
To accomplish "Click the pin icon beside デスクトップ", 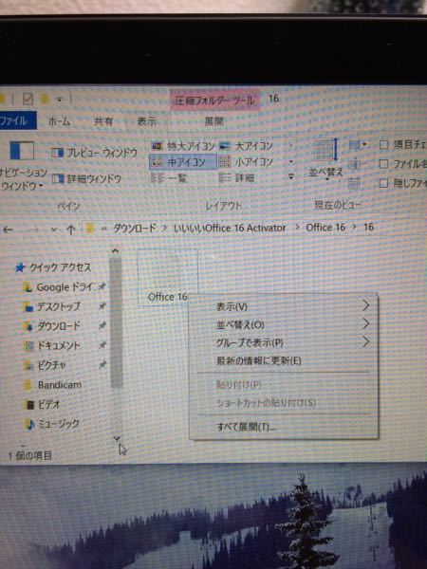I will (x=102, y=306).
